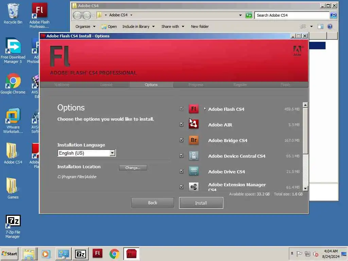Uncheck the Adobe Bridge CS4 checkbox
The height and width of the screenshot is (261, 348).
pos(181,140)
